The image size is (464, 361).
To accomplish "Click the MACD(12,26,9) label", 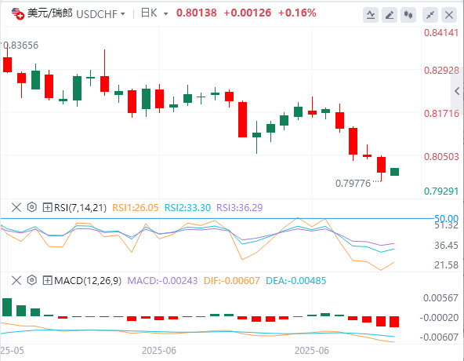I will pyautogui.click(x=88, y=281).
